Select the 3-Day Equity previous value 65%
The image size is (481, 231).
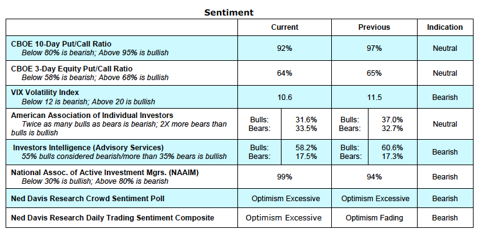point(374,73)
